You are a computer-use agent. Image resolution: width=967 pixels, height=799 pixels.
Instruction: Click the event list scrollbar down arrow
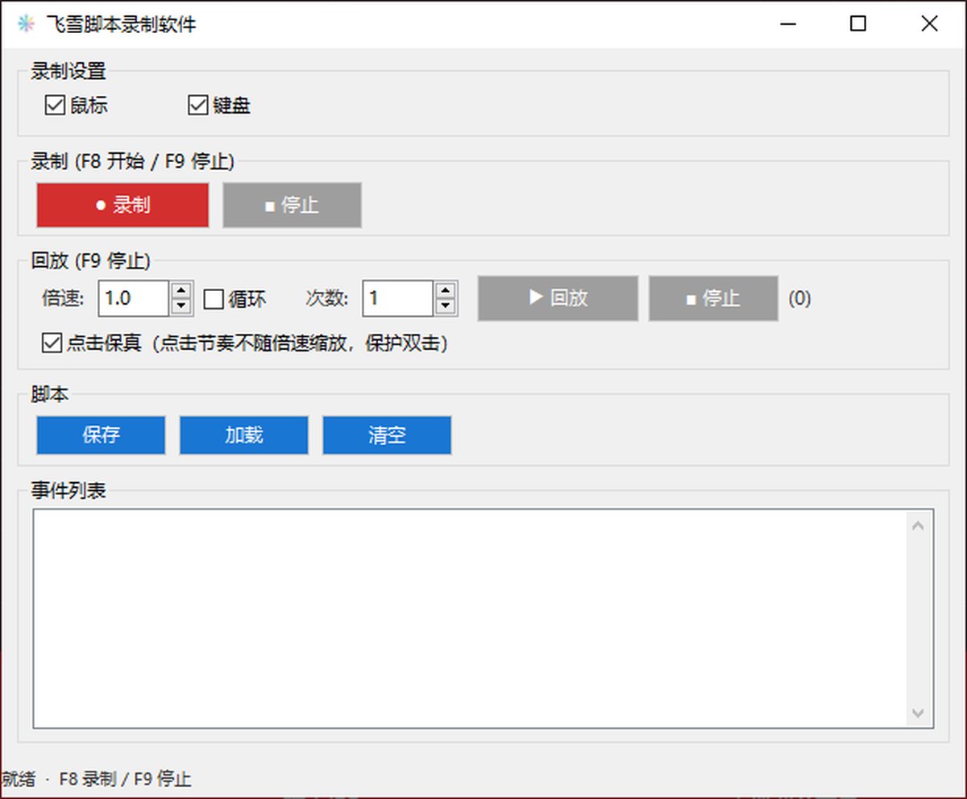pyautogui.click(x=918, y=713)
